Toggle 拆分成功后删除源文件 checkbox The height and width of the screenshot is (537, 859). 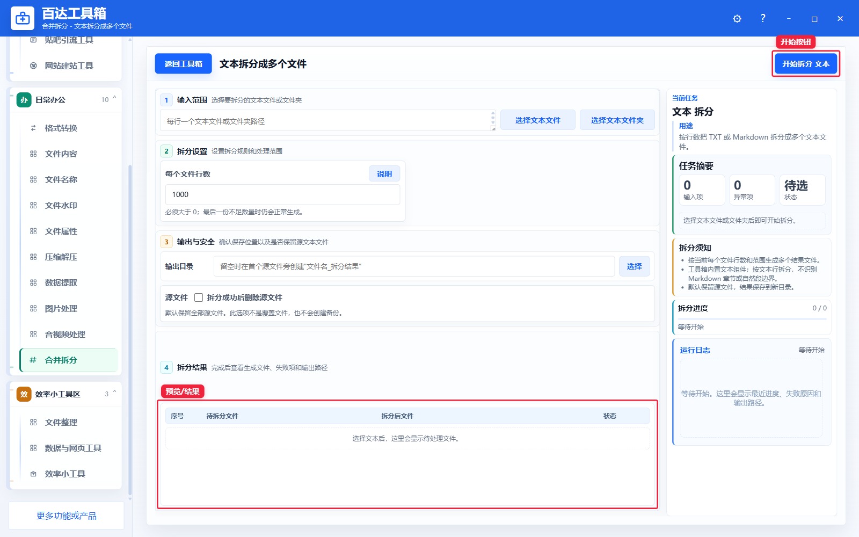click(199, 297)
